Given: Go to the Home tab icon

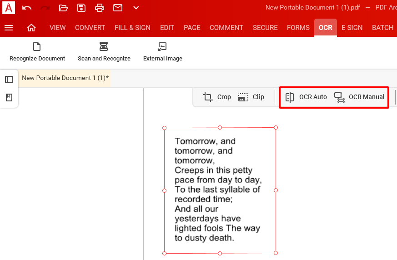Looking at the screenshot, I should pyautogui.click(x=31, y=28).
